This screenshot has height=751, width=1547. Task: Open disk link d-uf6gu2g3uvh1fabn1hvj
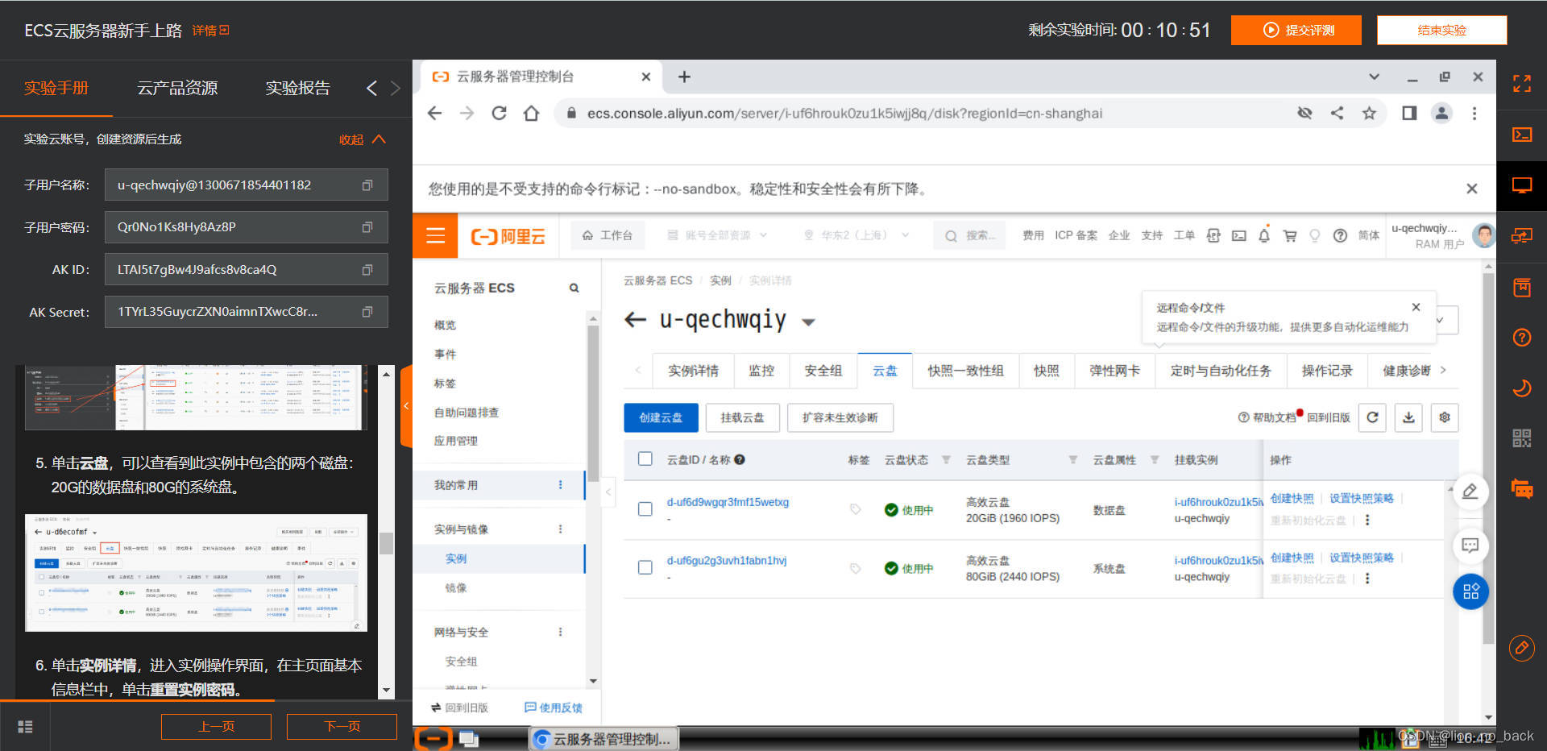point(727,561)
